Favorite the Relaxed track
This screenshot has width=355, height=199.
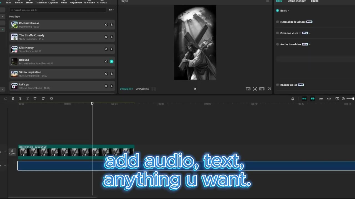(x=106, y=61)
